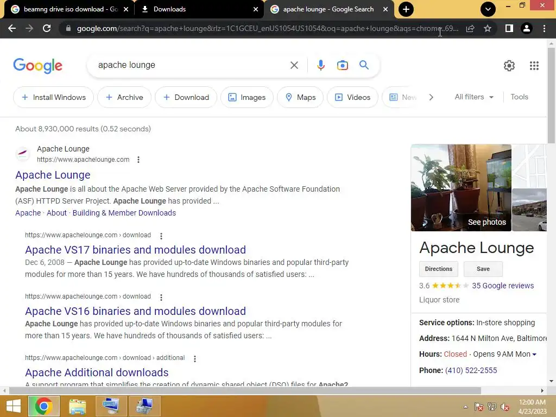556x417 pixels.
Task: Open Chrome's three-dot menu
Action: pos(544,28)
